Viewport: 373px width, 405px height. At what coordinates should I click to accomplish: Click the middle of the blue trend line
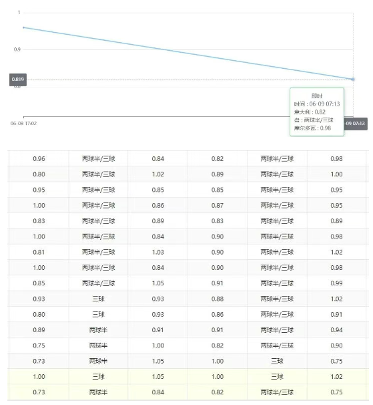coord(188,53)
